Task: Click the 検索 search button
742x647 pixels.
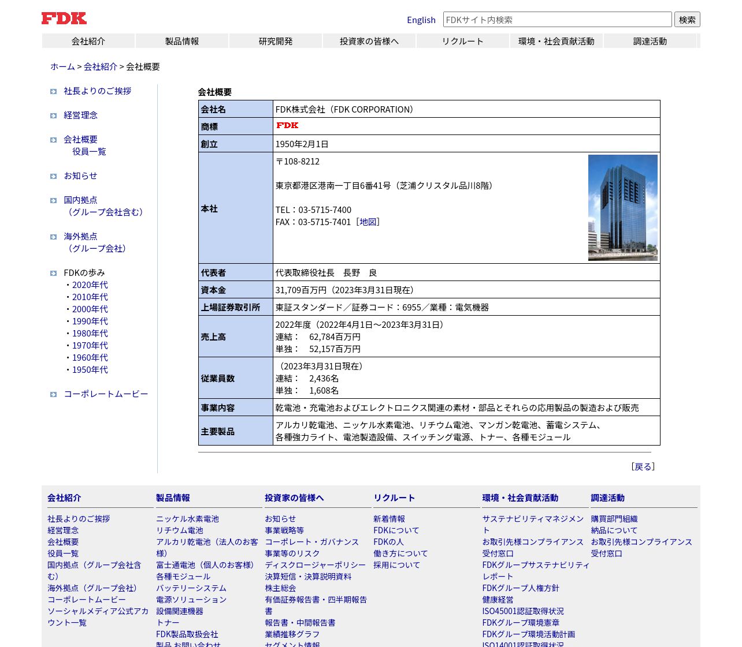Action: [687, 20]
